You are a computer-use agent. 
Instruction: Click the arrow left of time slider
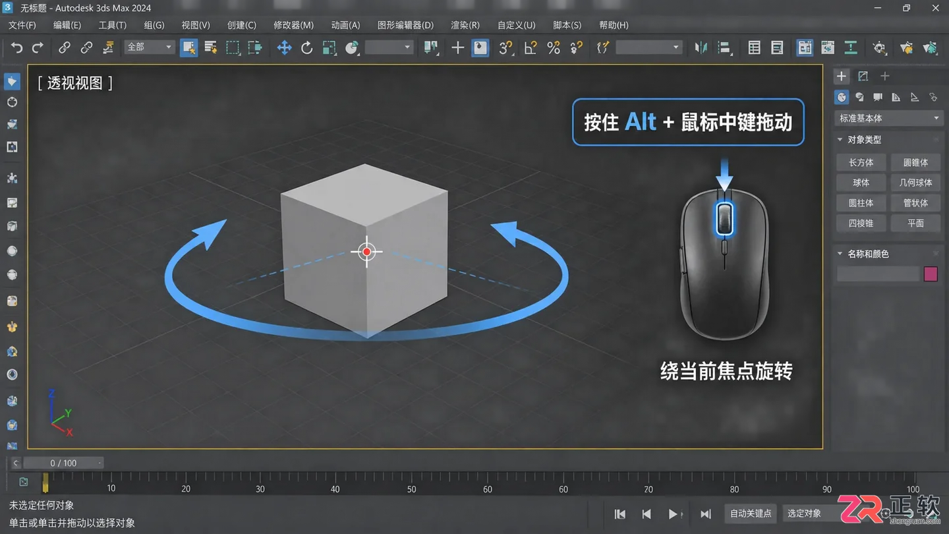pyautogui.click(x=16, y=463)
